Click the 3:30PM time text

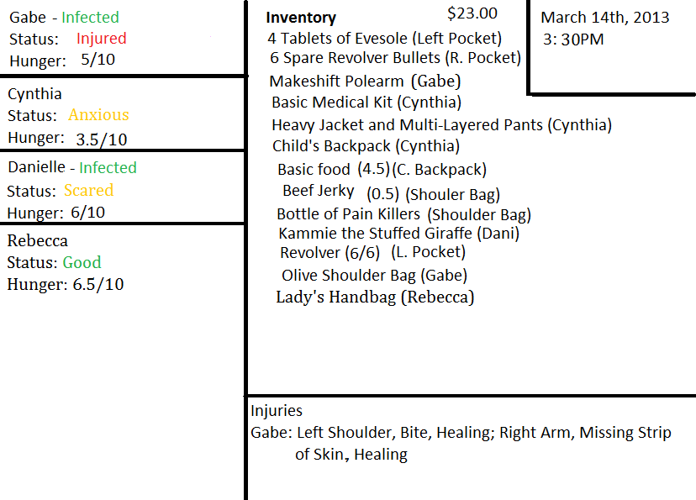click(x=573, y=39)
